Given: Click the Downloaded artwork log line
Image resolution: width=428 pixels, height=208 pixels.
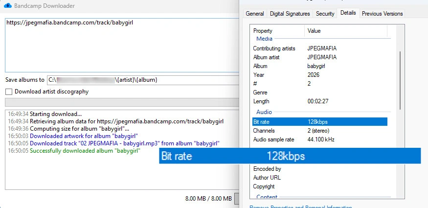Looking at the screenshot, I should click(73, 136).
